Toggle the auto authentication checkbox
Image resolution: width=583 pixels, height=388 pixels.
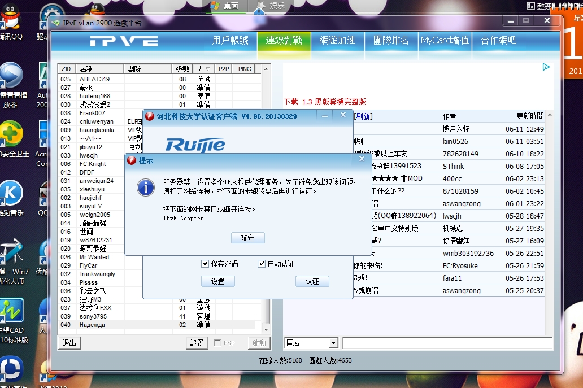(262, 264)
